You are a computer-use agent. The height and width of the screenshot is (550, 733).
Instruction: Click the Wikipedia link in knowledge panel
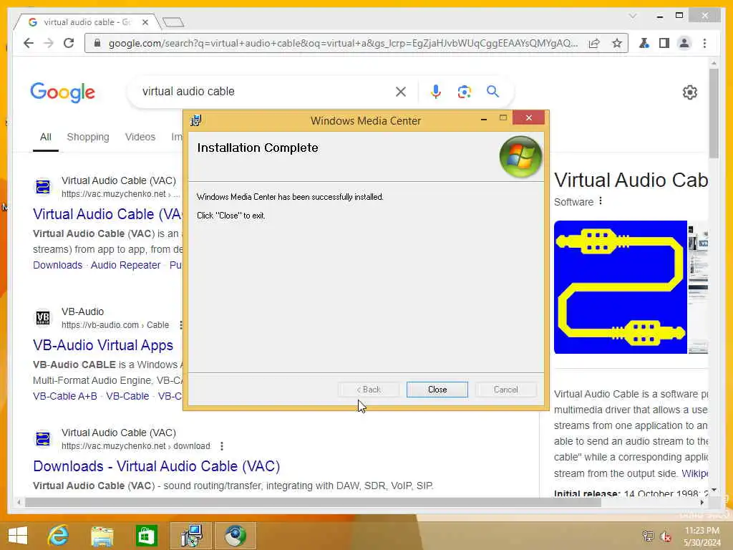point(694,473)
